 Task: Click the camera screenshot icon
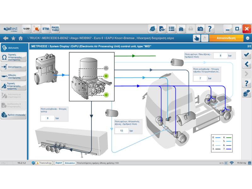point(200,29)
